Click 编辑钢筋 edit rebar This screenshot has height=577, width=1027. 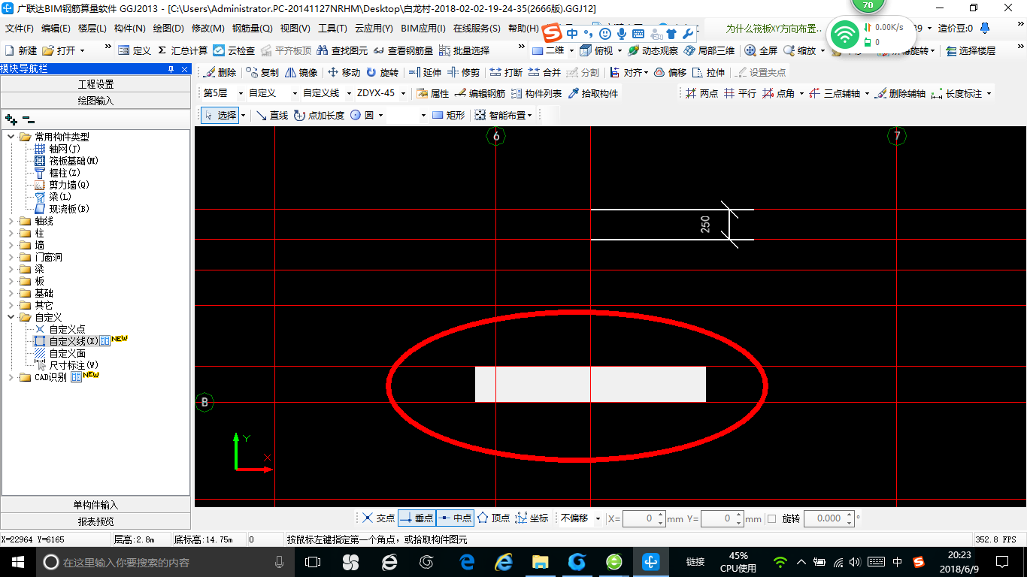click(x=480, y=94)
